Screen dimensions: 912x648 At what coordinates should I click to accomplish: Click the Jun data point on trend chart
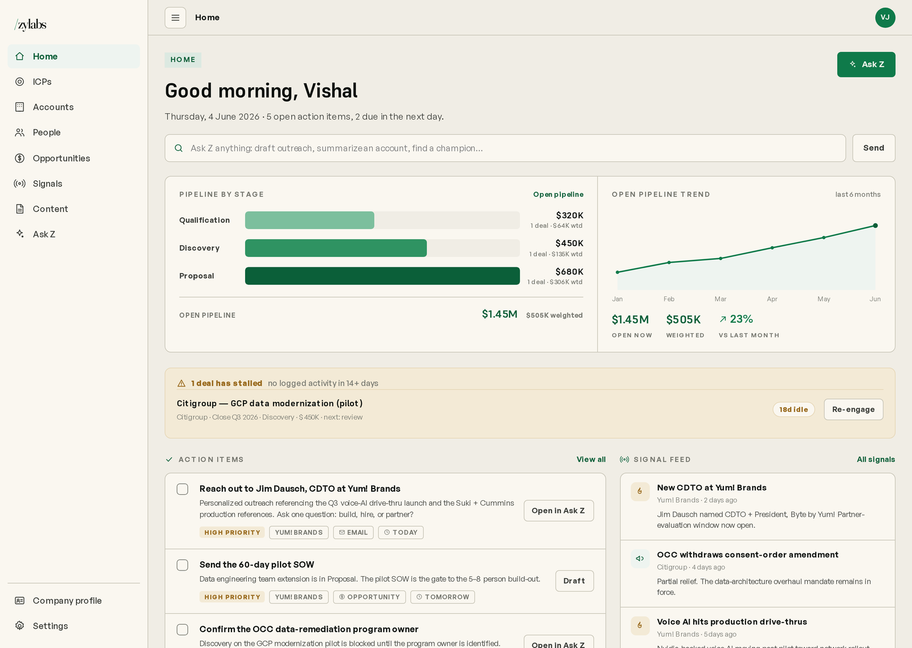pyautogui.click(x=875, y=226)
